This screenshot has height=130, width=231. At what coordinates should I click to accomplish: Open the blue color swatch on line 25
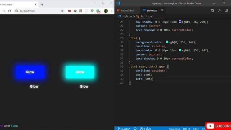(x=180, y=22)
